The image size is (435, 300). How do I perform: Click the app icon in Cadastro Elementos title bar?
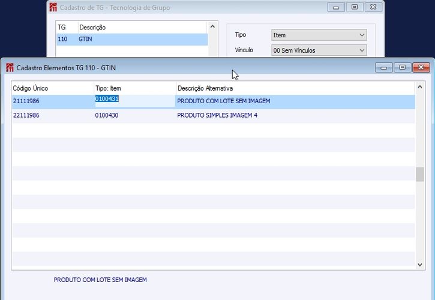tap(10, 67)
